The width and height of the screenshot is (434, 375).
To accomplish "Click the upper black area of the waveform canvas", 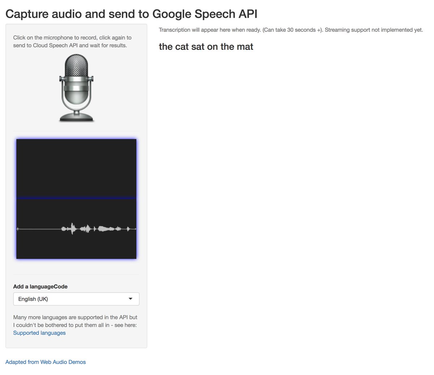I will [76, 168].
